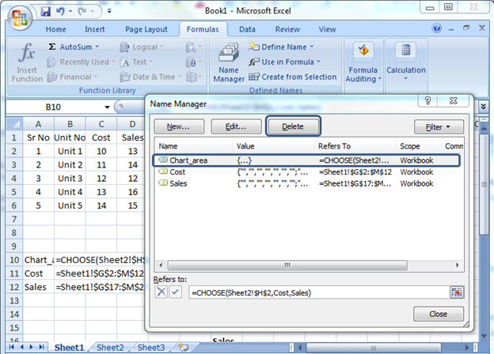The width and height of the screenshot is (494, 354).
Task: Open Date & Time functions list
Action: pos(150,77)
